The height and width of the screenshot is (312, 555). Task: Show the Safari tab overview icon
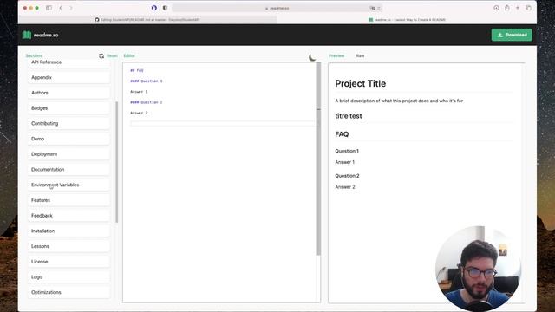528,8
